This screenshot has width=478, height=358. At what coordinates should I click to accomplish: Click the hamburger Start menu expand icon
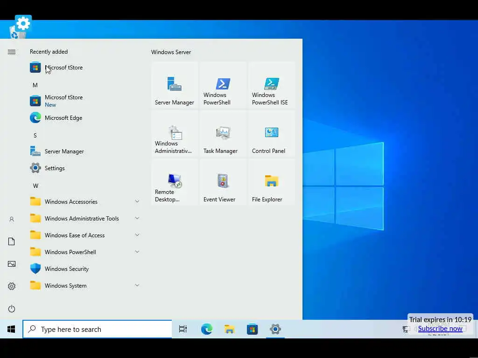[12, 52]
